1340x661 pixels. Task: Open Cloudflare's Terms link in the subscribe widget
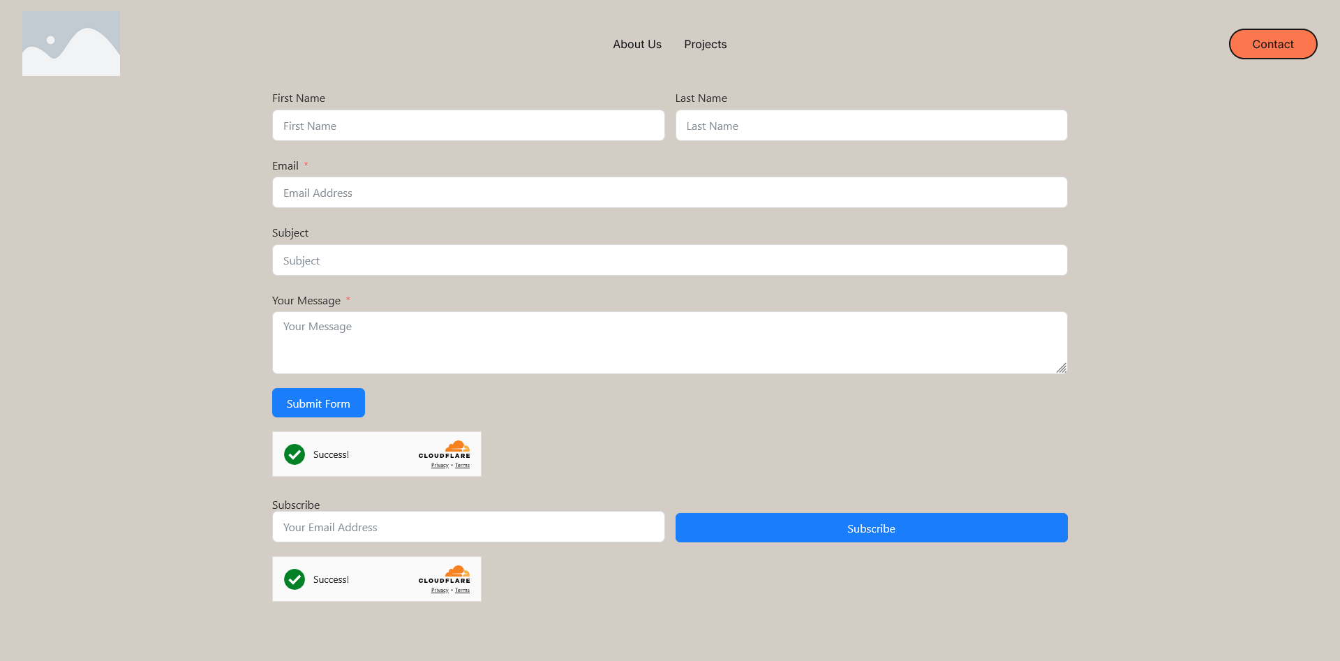pos(462,590)
